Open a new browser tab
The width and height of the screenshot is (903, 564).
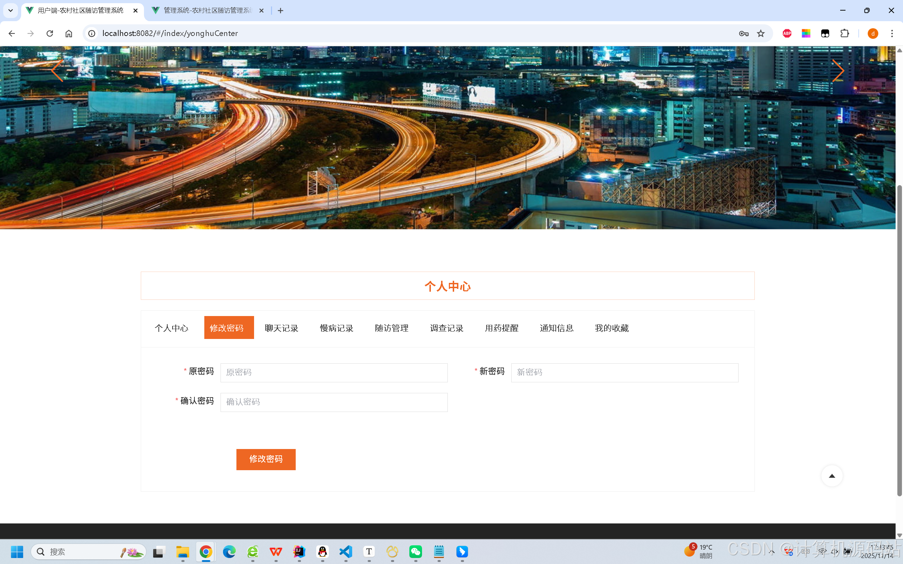[x=281, y=11]
